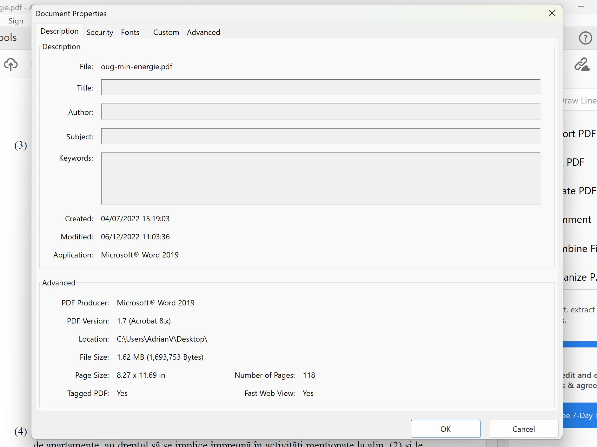Click into the Title field
The height and width of the screenshot is (447, 597).
pyautogui.click(x=321, y=87)
